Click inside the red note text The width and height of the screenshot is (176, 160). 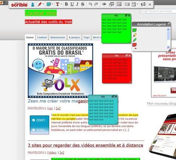[115, 69]
